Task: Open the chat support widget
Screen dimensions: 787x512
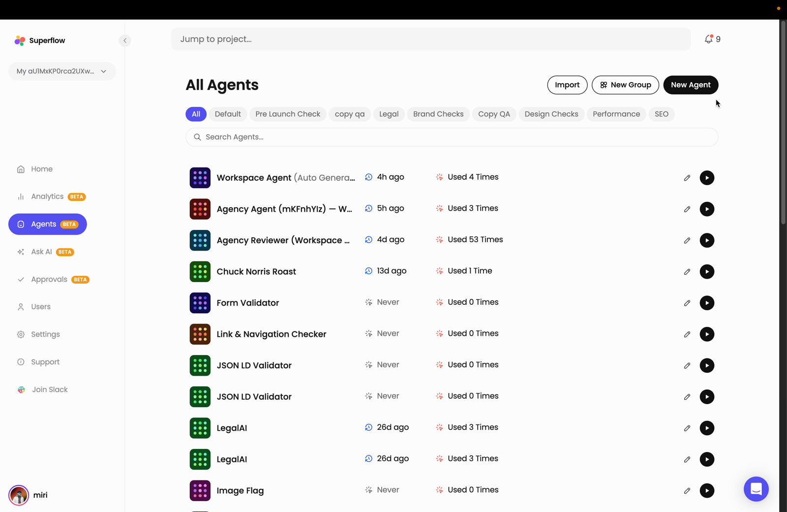Action: click(x=756, y=489)
